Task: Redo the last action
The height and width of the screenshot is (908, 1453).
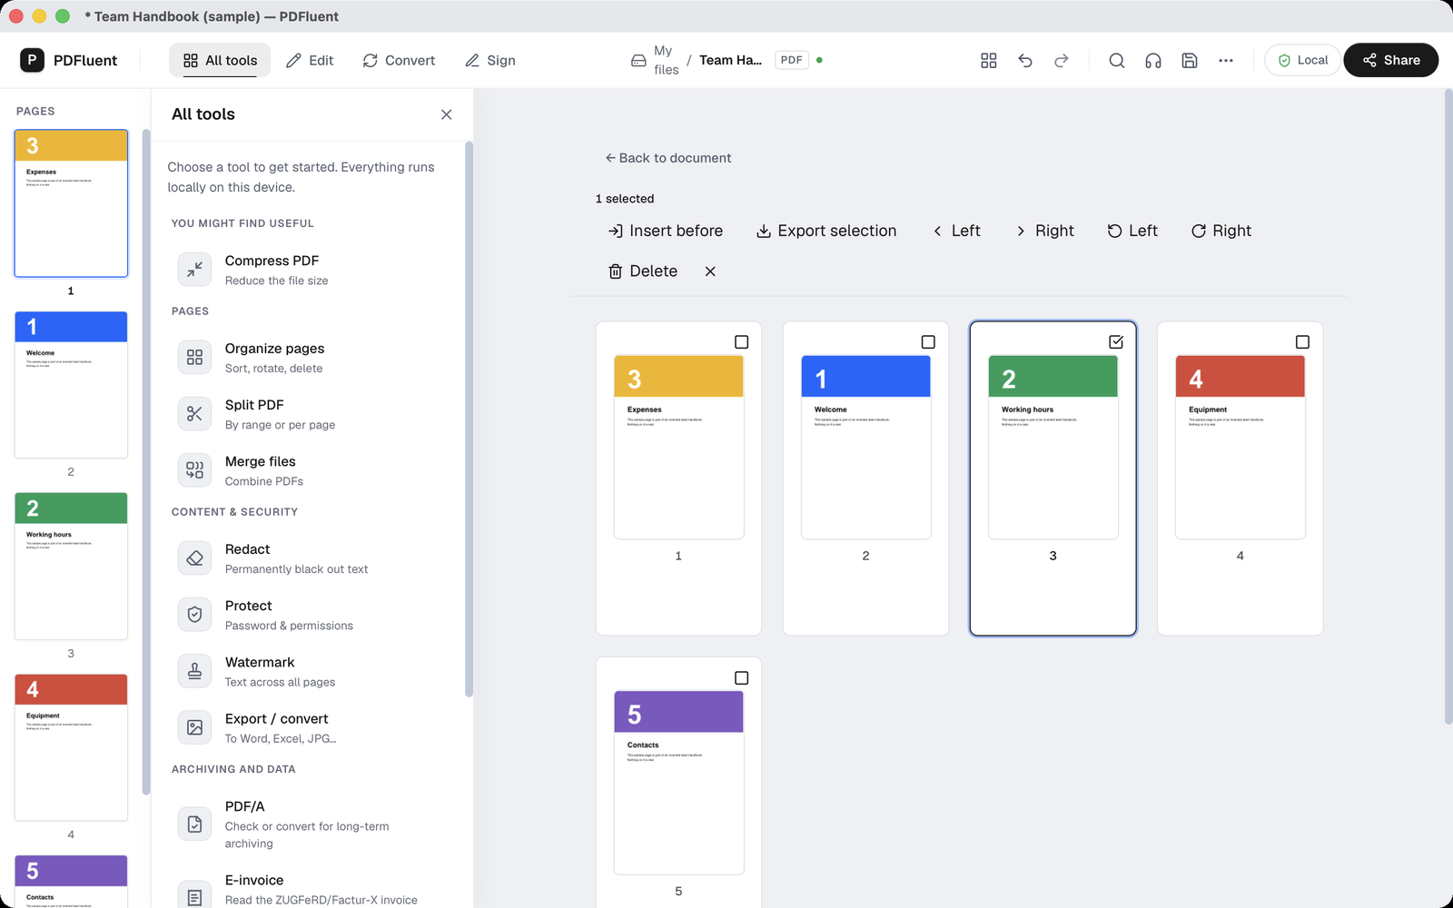Action: pyautogui.click(x=1062, y=60)
